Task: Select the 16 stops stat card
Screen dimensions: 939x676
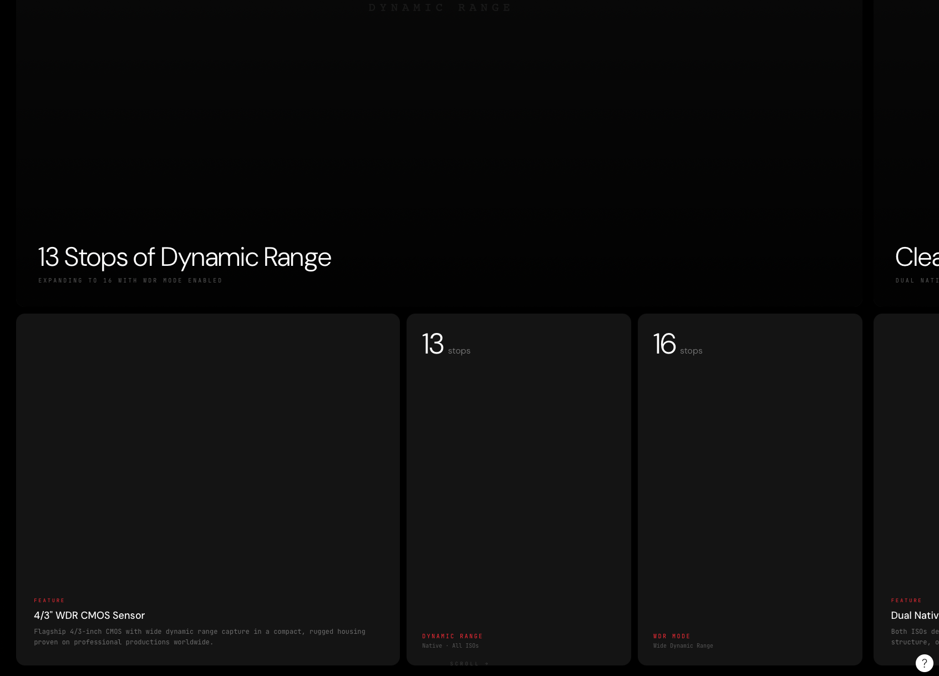Action: pyautogui.click(x=750, y=490)
